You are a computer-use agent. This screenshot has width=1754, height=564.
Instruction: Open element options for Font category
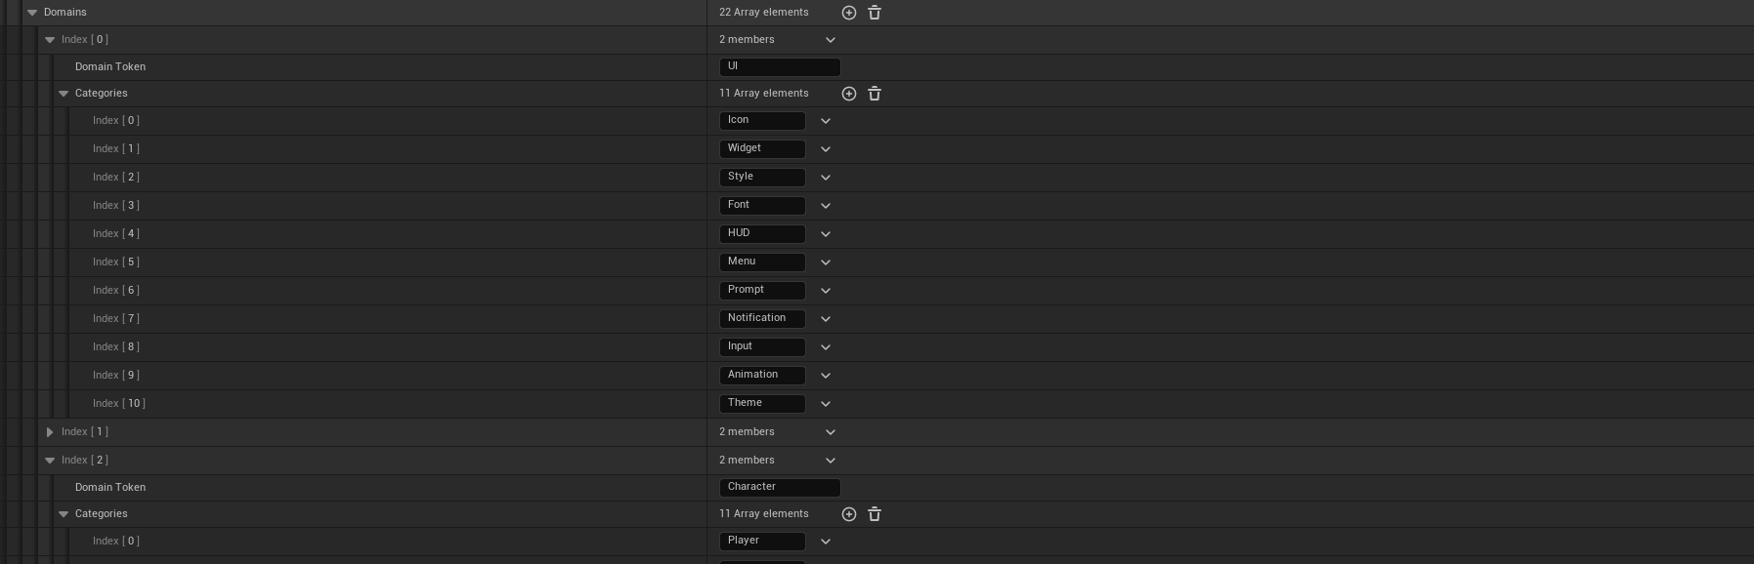click(826, 206)
